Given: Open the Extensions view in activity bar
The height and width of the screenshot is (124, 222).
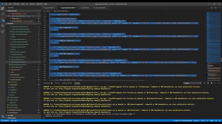Looking at the screenshot, I should coord(2,31).
